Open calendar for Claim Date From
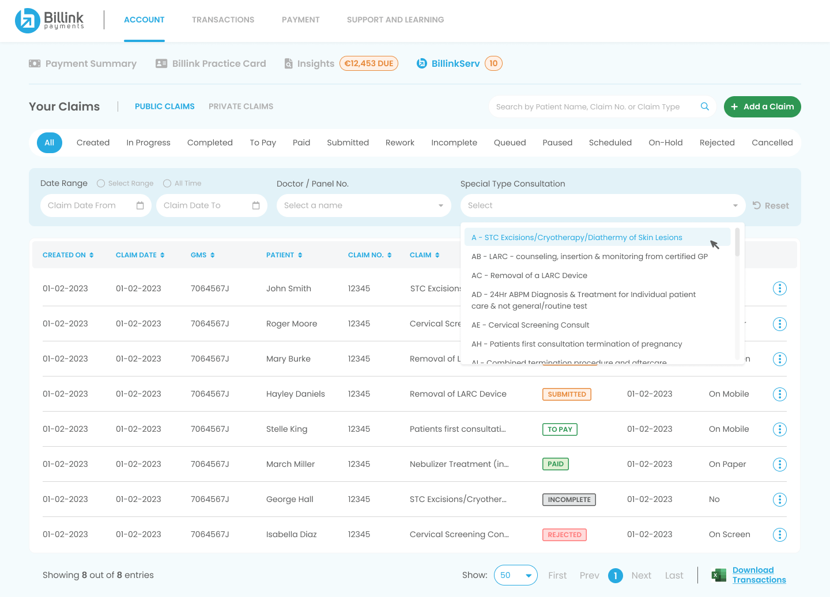Screen dimensions: 830x597 click(140, 206)
